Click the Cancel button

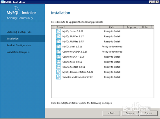coord(149,113)
